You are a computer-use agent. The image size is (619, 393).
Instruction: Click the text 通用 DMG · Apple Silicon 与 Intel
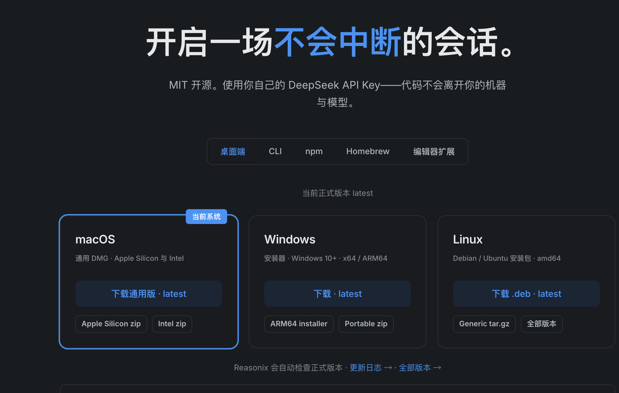pos(130,258)
